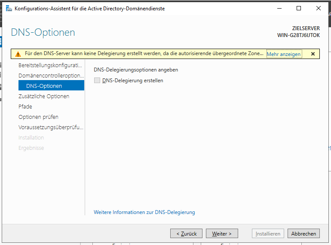The height and width of the screenshot is (245, 331).
Task: Navigate to the Voraussetzungsüberprüfung step
Action: point(51,127)
